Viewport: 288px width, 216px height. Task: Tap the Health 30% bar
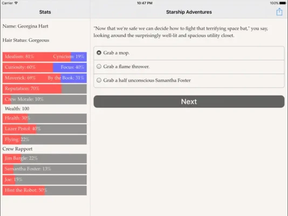[x=45, y=118]
